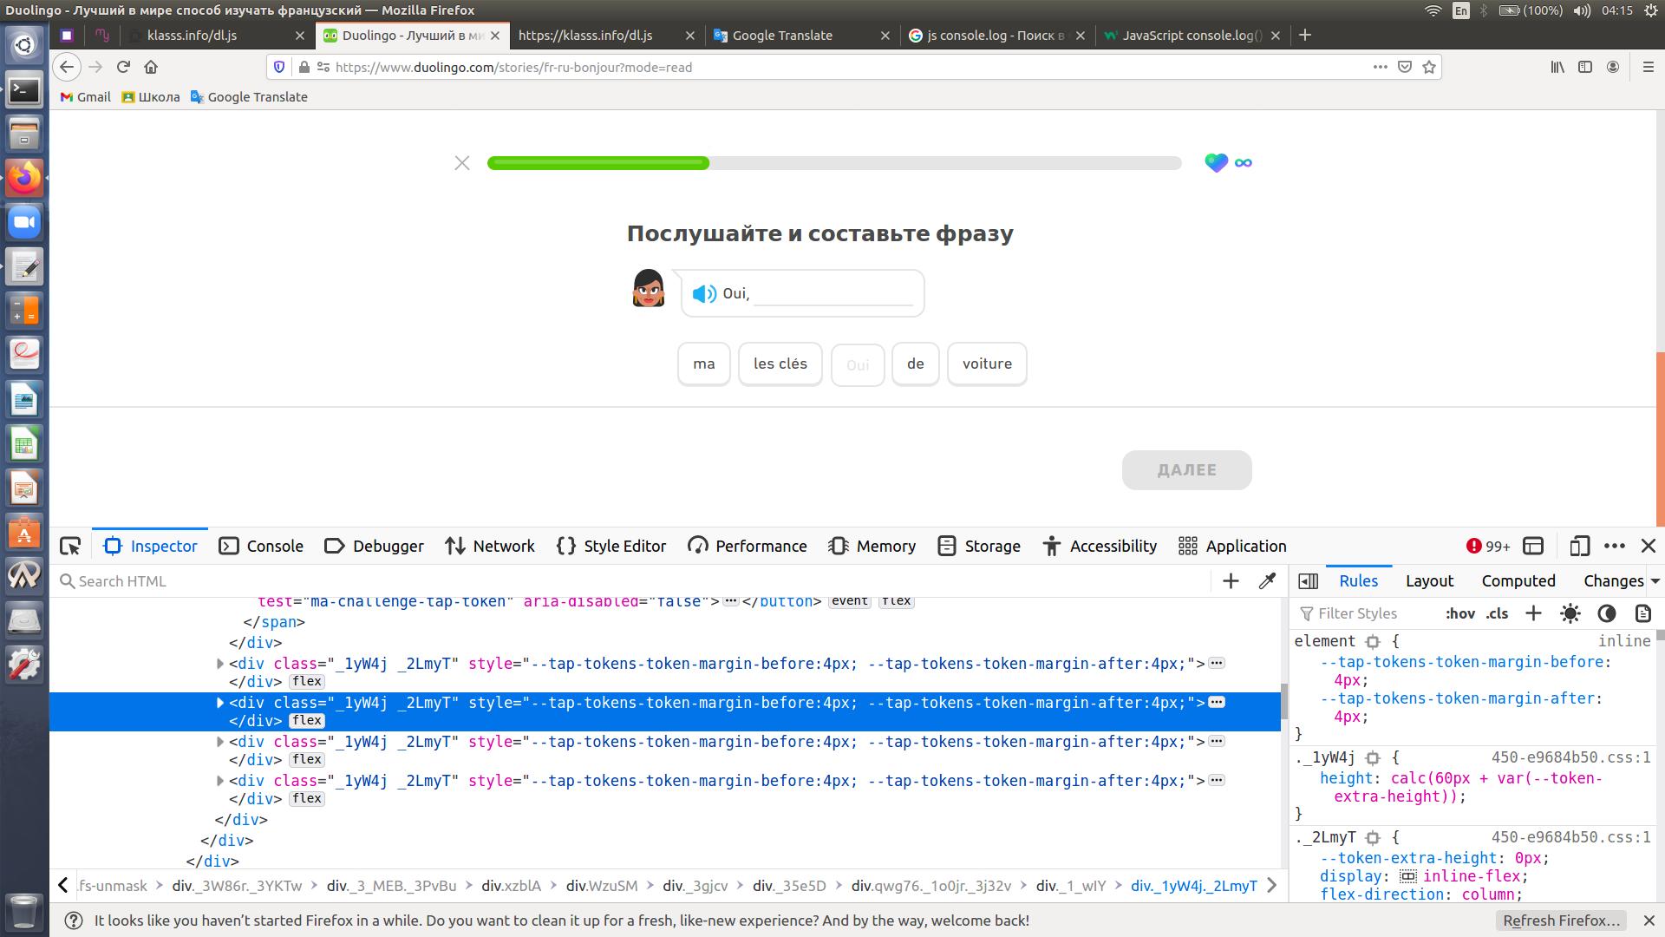Click the green lesson progress bar
Screen dimensions: 1665x937
598,163
